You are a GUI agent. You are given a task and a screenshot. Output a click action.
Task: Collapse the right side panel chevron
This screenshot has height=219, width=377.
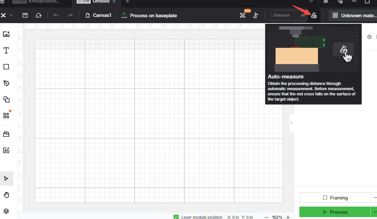click(291, 123)
